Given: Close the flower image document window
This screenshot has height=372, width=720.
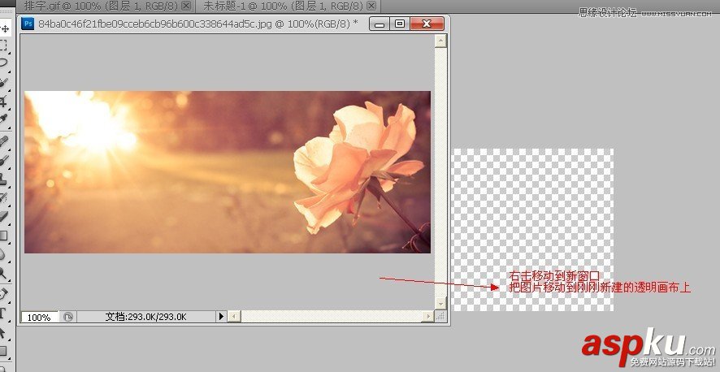Looking at the screenshot, I should click(x=427, y=24).
